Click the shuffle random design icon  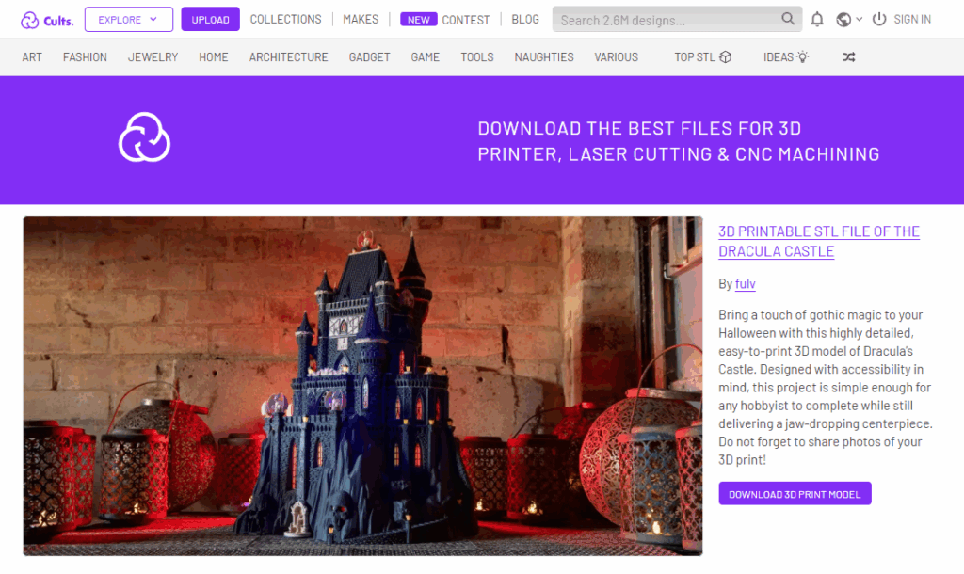point(848,57)
